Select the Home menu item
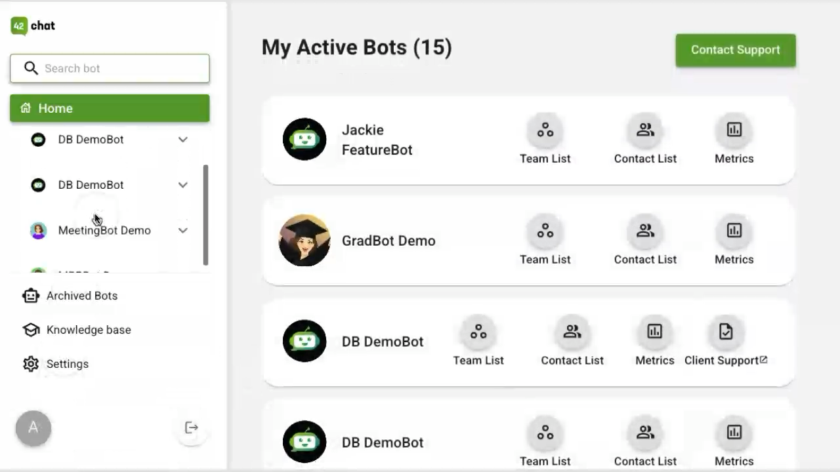Screen dimensions: 840x472 pos(110,108)
